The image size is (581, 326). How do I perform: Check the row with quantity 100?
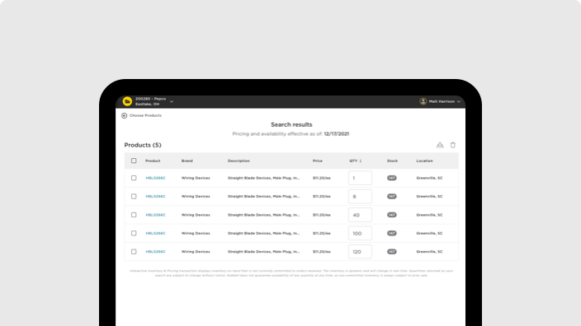[134, 233]
